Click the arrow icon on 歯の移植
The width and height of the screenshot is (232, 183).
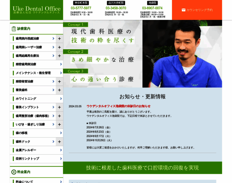point(61,133)
